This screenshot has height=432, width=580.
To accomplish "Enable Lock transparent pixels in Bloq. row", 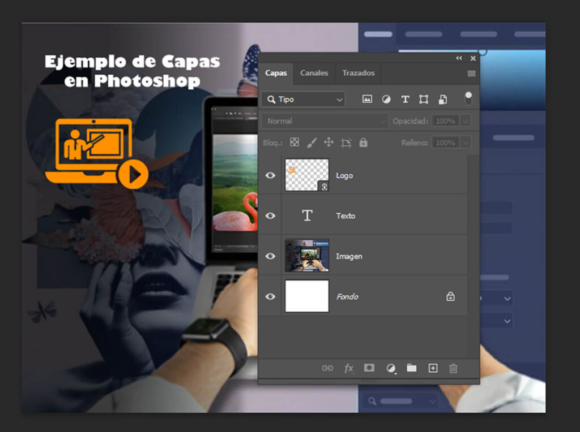I will click(294, 142).
